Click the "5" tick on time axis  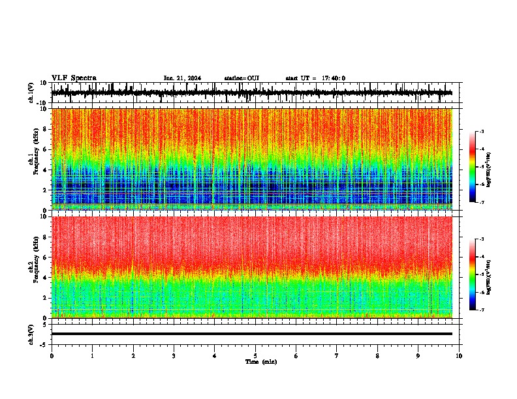[x=255, y=356]
